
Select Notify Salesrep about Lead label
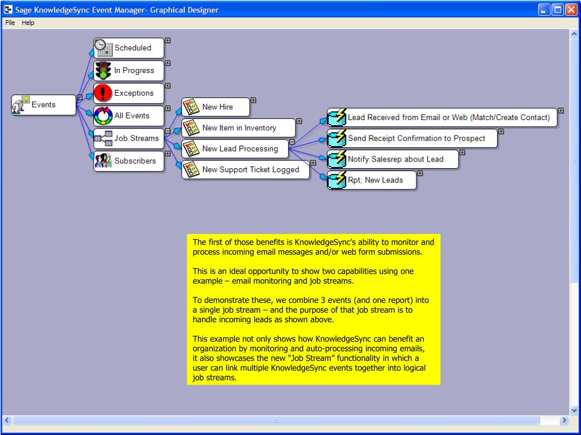395,159
